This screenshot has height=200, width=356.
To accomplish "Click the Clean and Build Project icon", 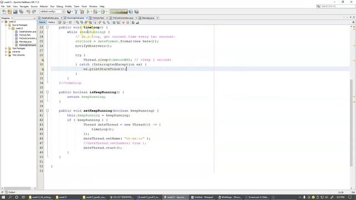I will (82, 12).
